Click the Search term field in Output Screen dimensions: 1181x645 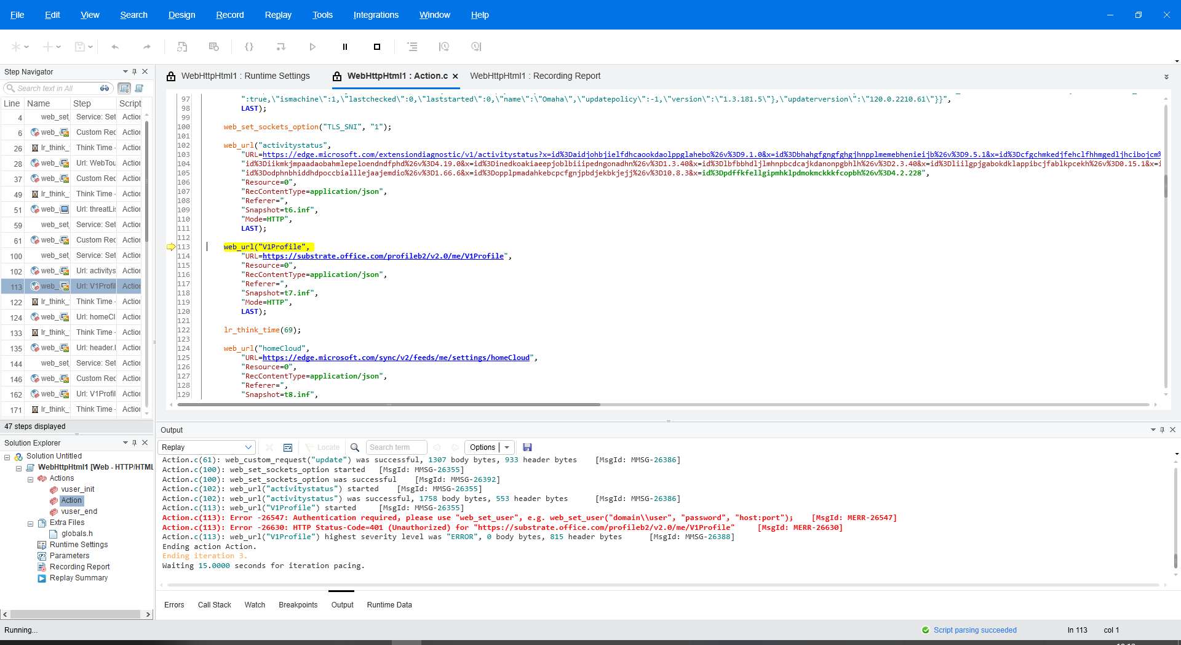396,447
